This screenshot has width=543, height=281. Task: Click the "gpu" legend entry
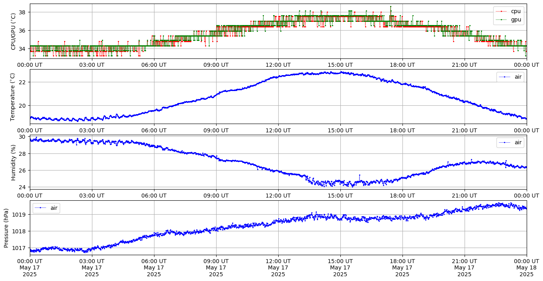[x=508, y=19]
